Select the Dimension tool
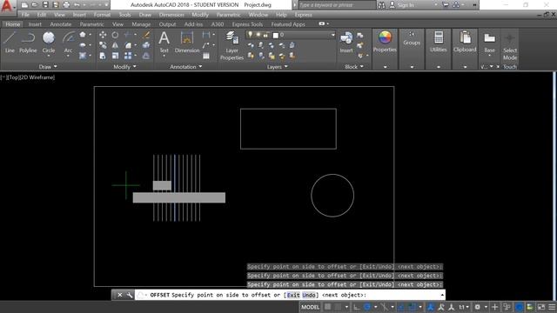 click(187, 43)
